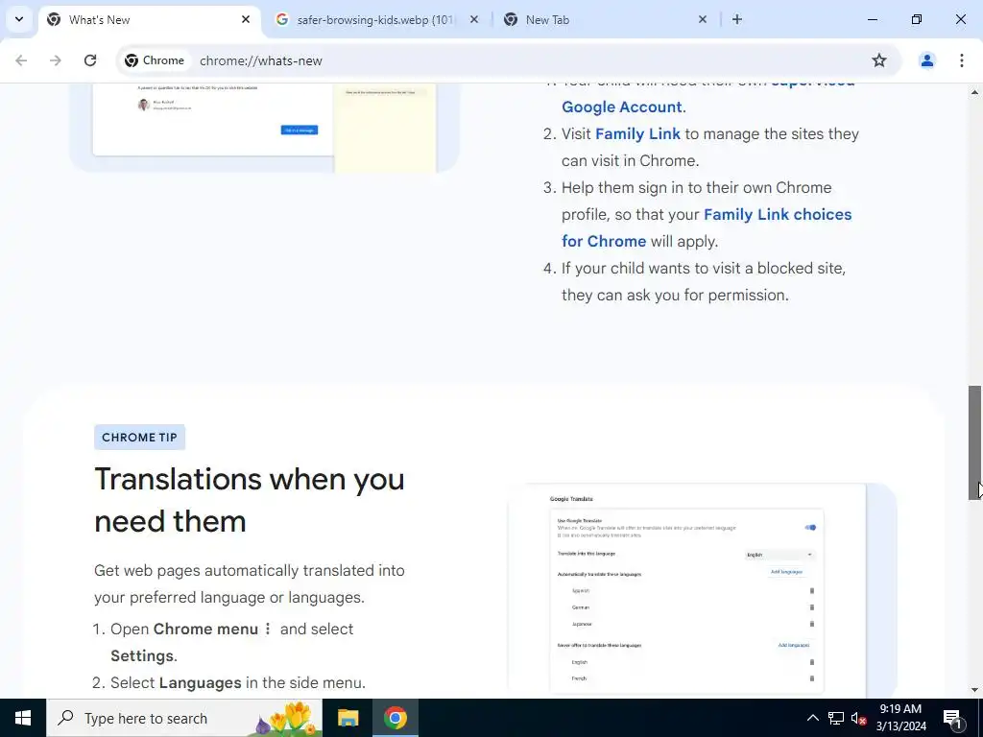Open the Chrome three-dot menu
This screenshot has height=737, width=983.
point(962,60)
